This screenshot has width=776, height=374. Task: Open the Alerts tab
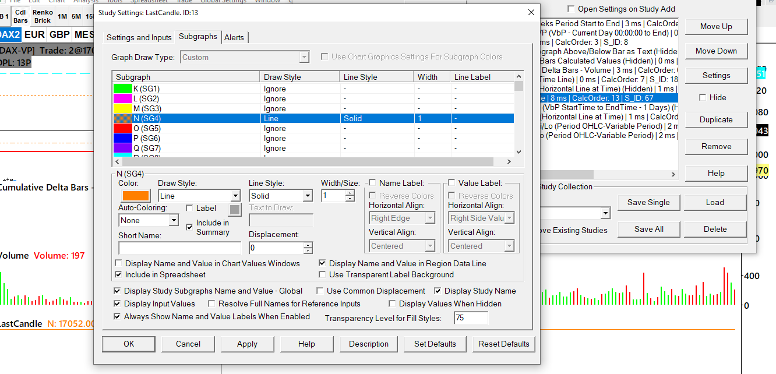(x=234, y=37)
